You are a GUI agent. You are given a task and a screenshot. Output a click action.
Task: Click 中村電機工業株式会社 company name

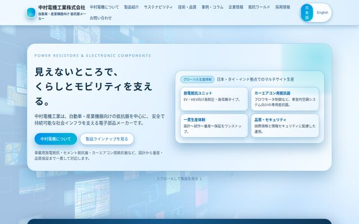(62, 7)
